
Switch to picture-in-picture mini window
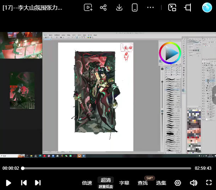coord(172,7)
